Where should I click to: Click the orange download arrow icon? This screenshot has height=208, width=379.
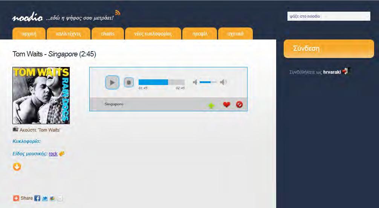tap(17, 167)
